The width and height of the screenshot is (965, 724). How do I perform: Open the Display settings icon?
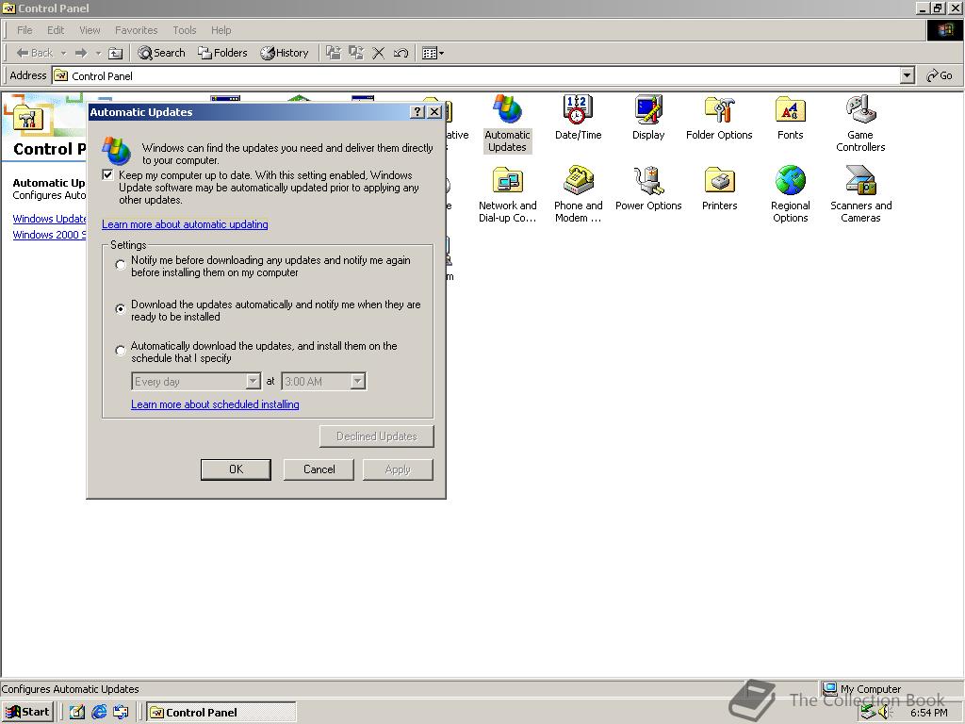pyautogui.click(x=648, y=118)
